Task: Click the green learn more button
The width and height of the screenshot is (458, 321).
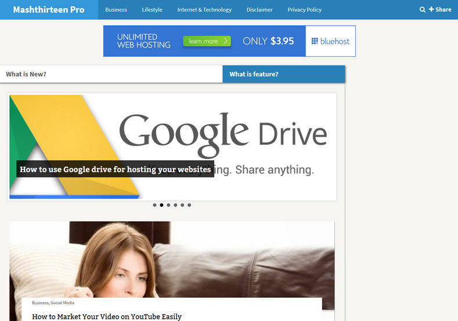Action: 207,41
